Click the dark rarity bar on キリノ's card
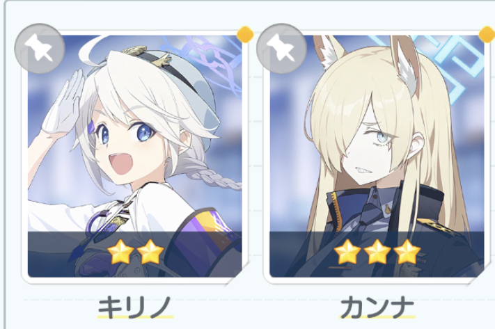This screenshot has height=329, width=495. click(135, 255)
